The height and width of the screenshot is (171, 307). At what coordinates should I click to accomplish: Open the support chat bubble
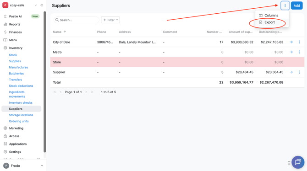(298, 162)
